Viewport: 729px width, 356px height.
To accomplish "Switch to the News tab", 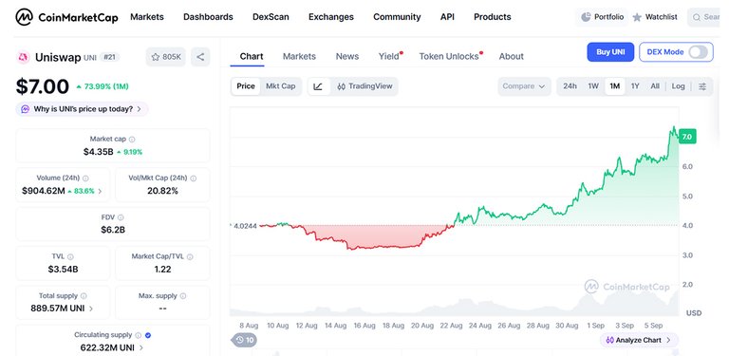I will 347,57.
